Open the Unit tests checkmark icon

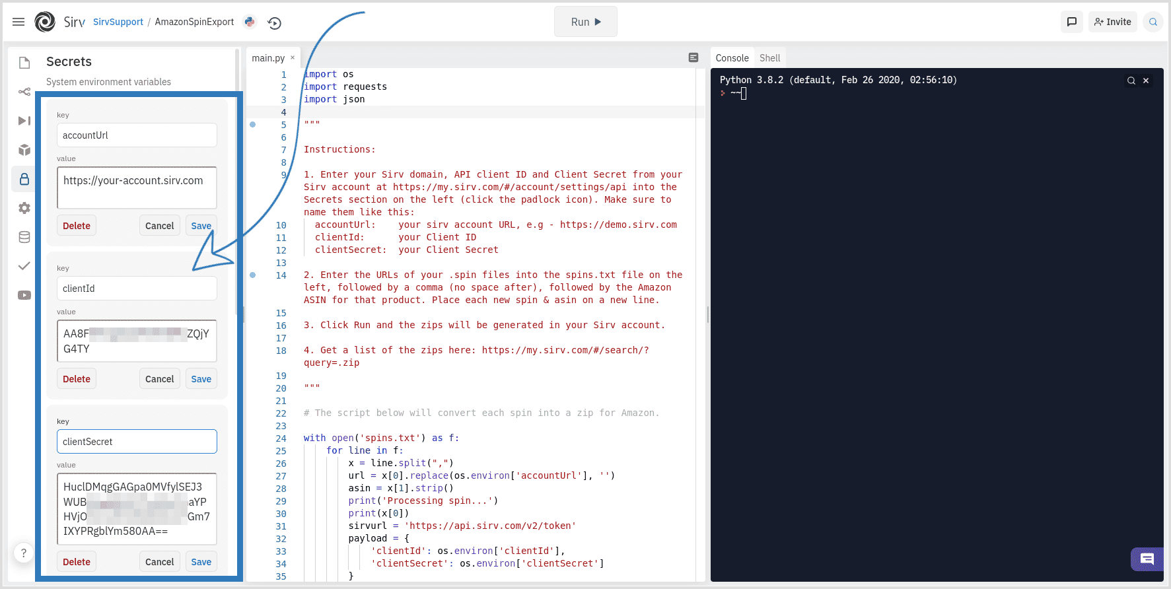pos(24,266)
